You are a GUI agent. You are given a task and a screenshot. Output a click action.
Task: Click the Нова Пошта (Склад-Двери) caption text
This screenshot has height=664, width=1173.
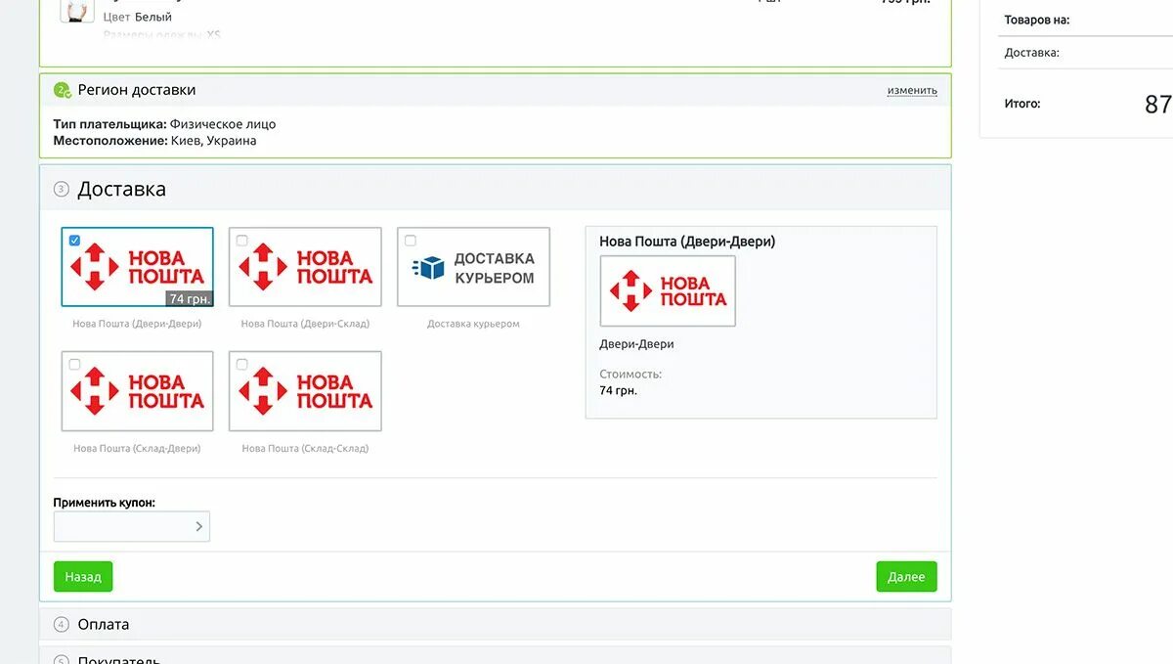[x=137, y=448]
